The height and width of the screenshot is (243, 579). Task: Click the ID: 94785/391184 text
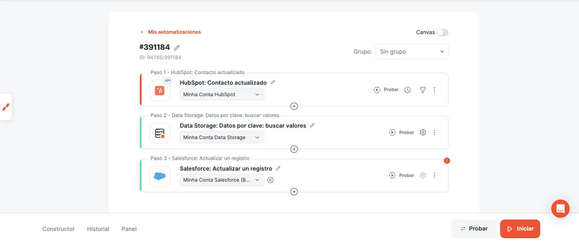(160, 57)
